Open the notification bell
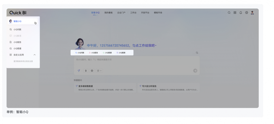Viewport: 274px width, 124px height. coord(241,13)
